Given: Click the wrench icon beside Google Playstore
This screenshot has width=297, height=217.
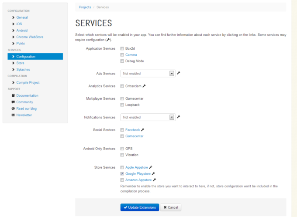Looking at the screenshot, I should (153, 173).
